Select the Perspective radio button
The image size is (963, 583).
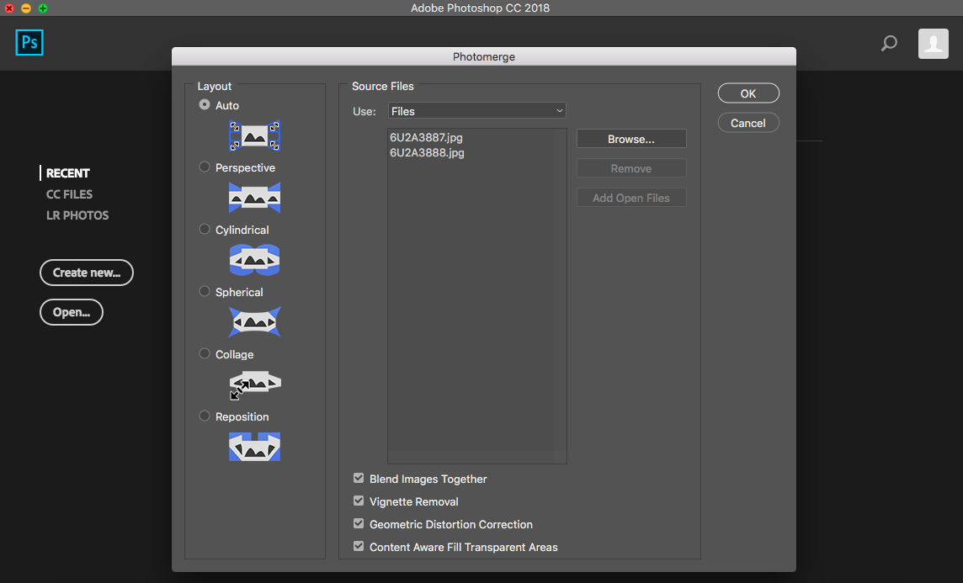click(x=205, y=167)
